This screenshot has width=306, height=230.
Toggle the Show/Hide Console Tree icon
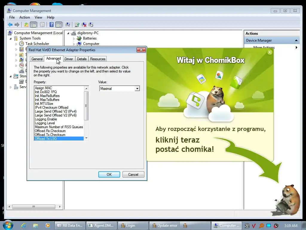coord(33,25)
